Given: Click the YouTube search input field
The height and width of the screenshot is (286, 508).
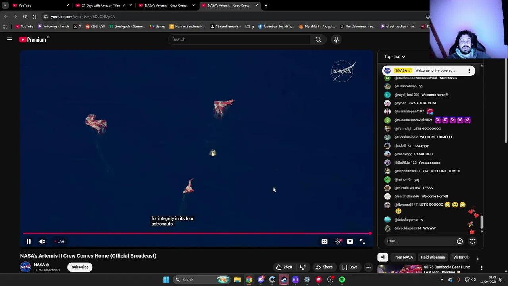Looking at the screenshot, I should (239, 39).
